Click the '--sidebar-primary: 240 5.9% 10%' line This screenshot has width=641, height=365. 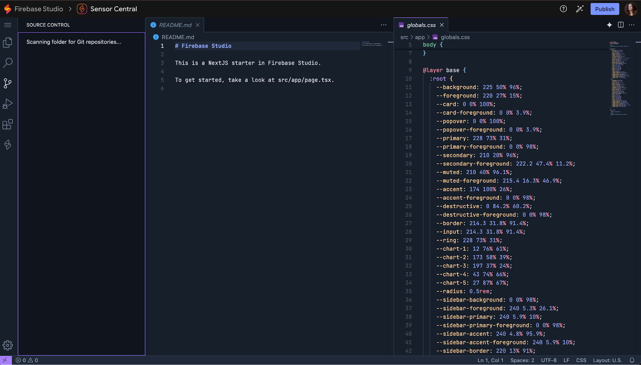pyautogui.click(x=489, y=317)
